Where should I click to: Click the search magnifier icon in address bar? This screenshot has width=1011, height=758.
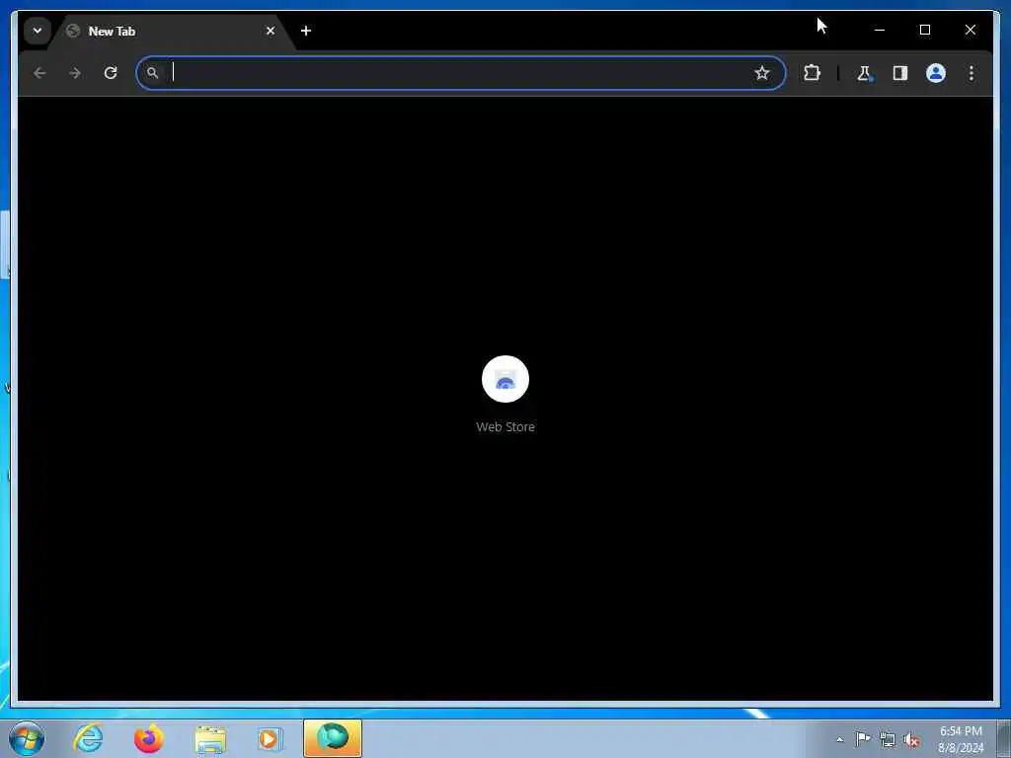coord(152,73)
